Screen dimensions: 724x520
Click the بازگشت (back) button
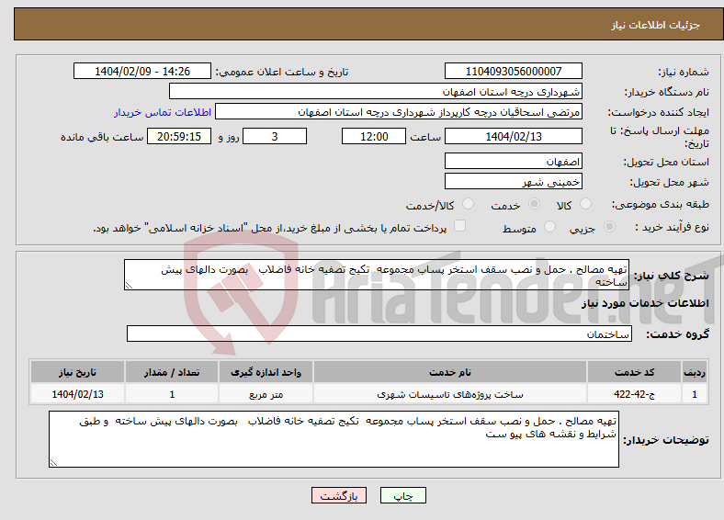pyautogui.click(x=339, y=495)
